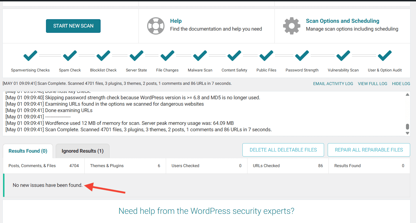The image size is (416, 223).
Task: Click the Public Files checkmark icon
Action: [x=266, y=56]
